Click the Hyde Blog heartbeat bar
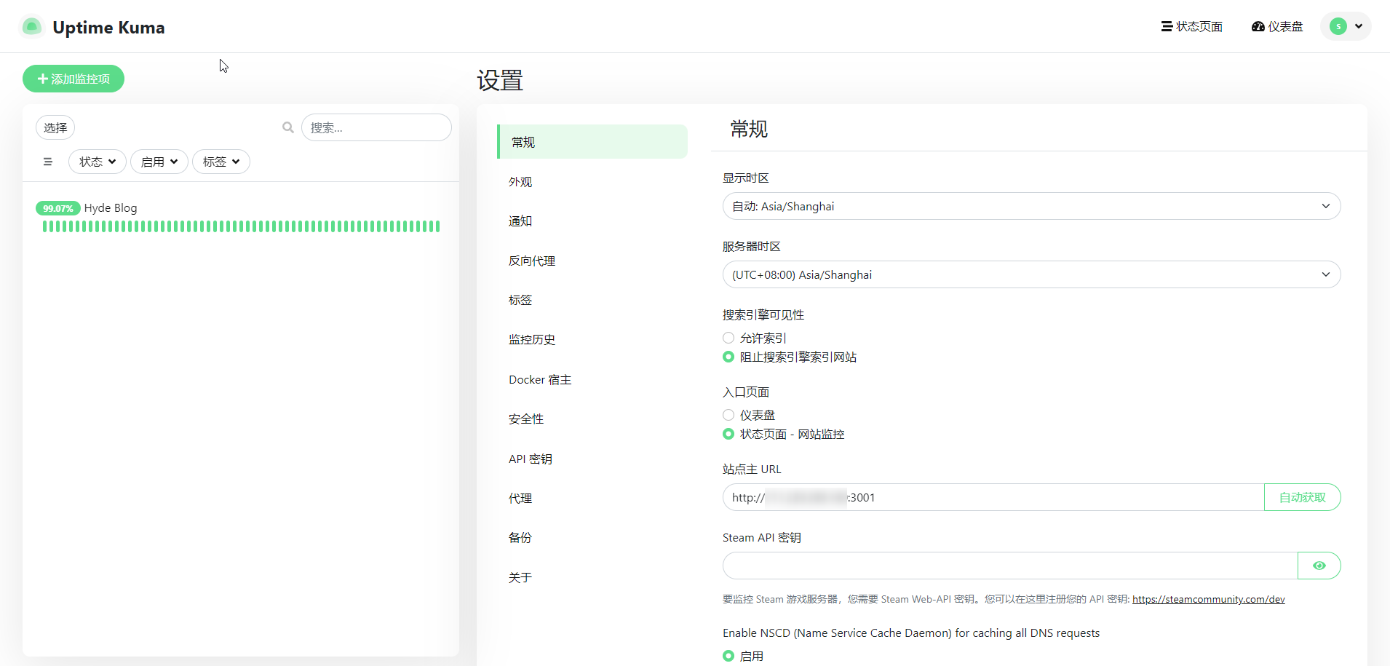Image resolution: width=1390 pixels, height=666 pixels. tap(241, 226)
